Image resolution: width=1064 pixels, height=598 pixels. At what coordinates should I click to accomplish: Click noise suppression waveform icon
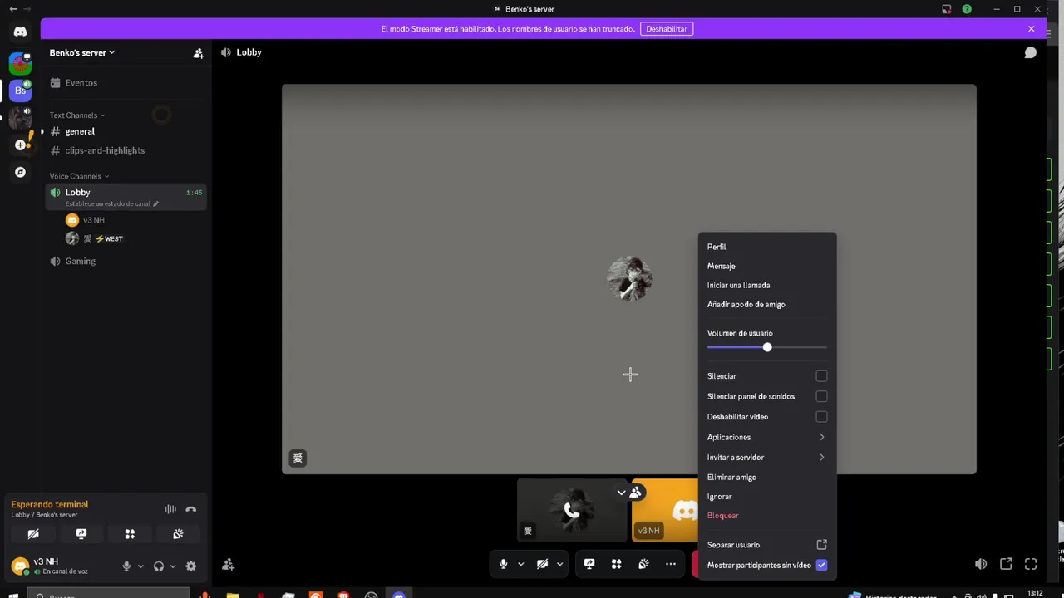tap(170, 509)
